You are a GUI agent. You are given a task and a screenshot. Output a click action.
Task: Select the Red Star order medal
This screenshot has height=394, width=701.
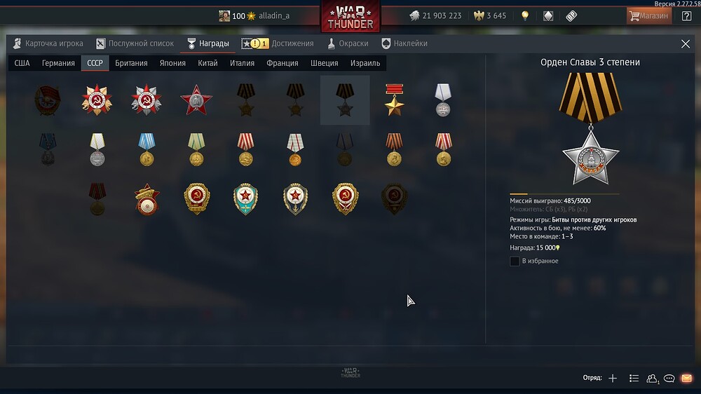click(x=196, y=100)
